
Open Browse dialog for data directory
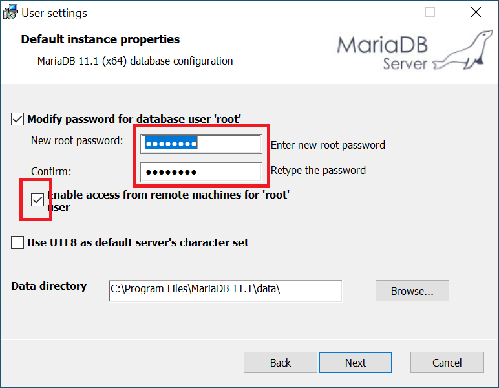pyautogui.click(x=412, y=290)
